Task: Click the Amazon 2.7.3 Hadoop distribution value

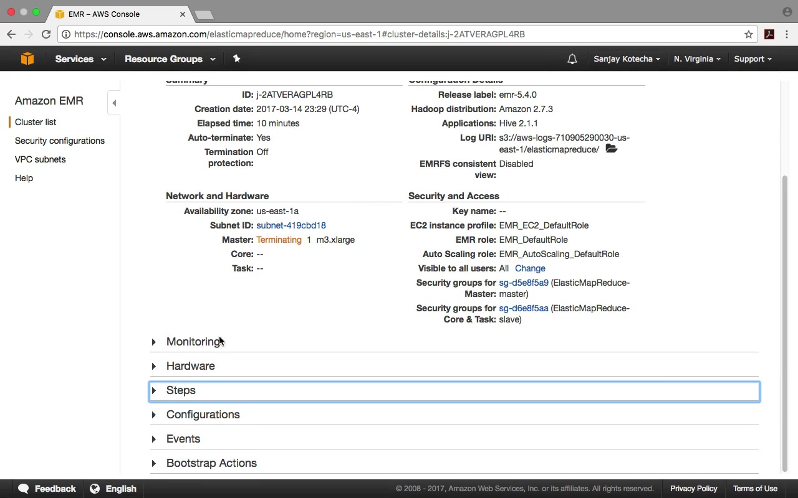Action: (x=526, y=109)
